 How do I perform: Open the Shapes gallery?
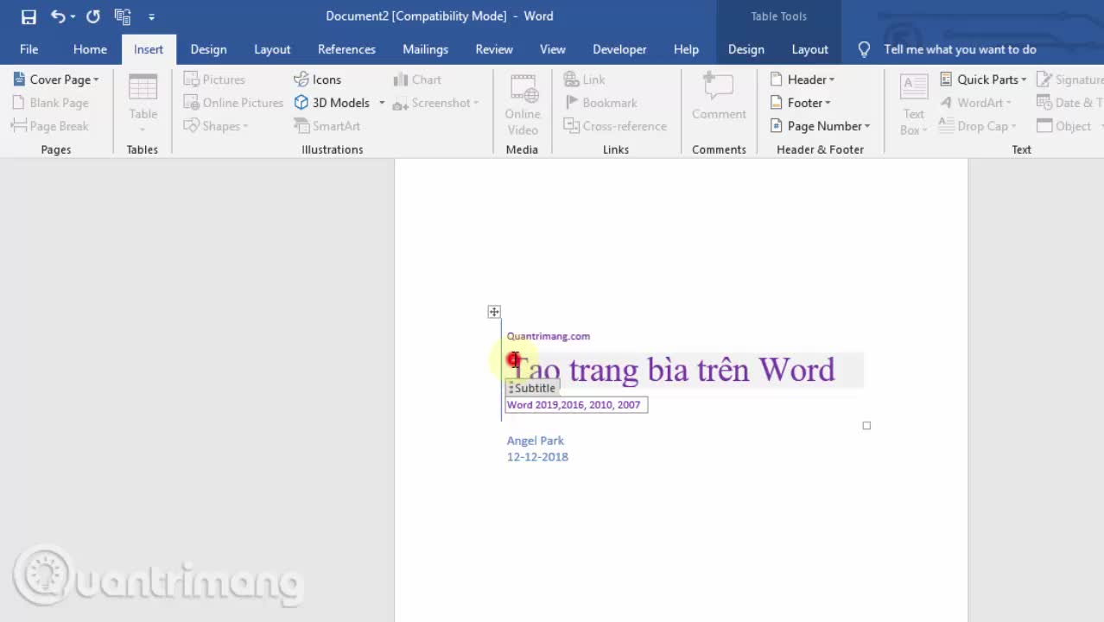point(216,126)
